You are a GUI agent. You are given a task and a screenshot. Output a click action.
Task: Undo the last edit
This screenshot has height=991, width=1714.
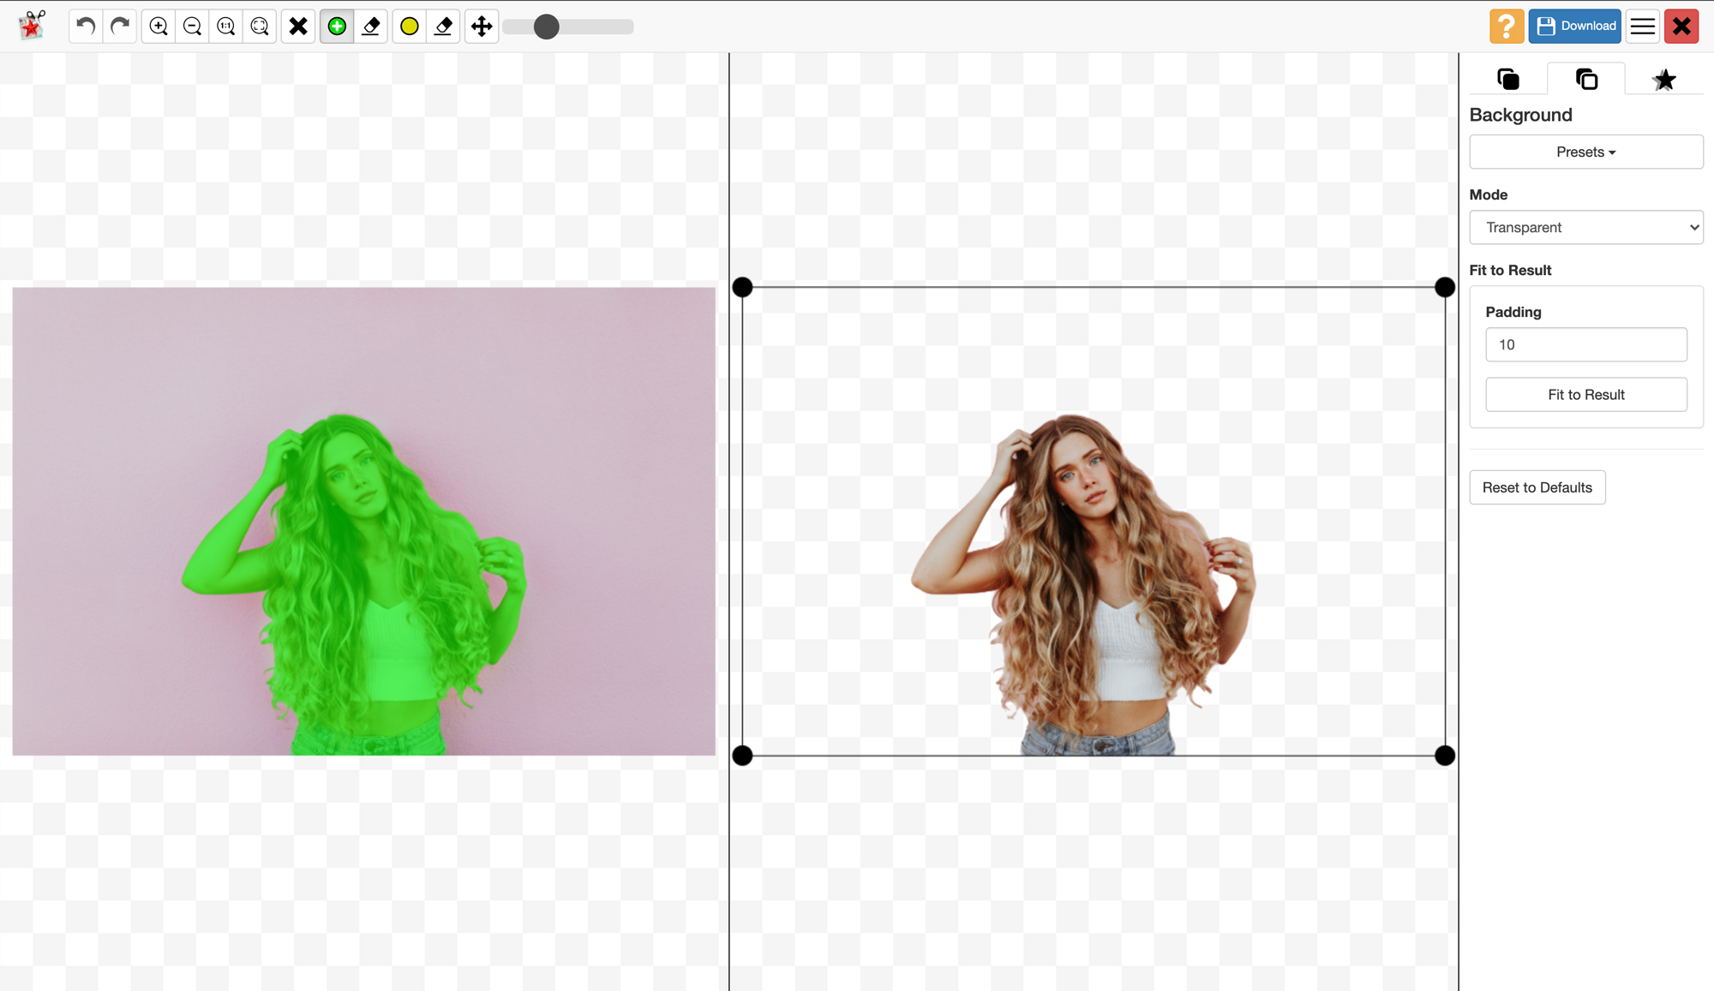86,27
